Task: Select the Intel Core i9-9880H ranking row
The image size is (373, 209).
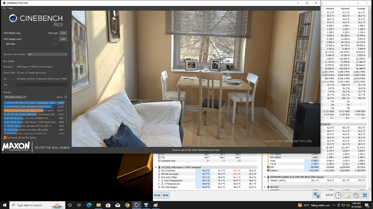Action: [34, 118]
